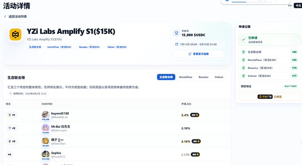Screen dimensions: 302x165
Task: Click the 生态联合榜 tag under the title
Action: pyautogui.click(x=35, y=47)
